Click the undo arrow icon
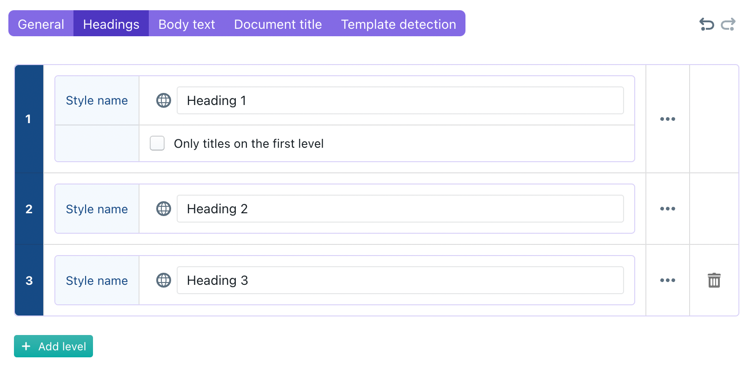 pyautogui.click(x=706, y=24)
